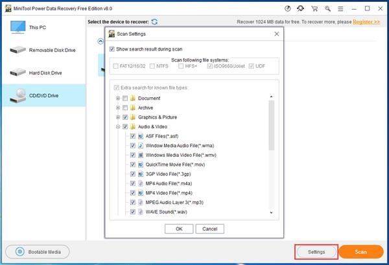Uncheck the QuickTime Movie File checkbox
This screenshot has height=265, width=389.
click(x=133, y=165)
